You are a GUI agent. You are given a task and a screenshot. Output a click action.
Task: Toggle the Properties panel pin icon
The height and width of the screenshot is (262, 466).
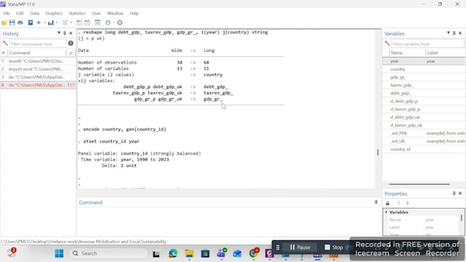point(454,194)
